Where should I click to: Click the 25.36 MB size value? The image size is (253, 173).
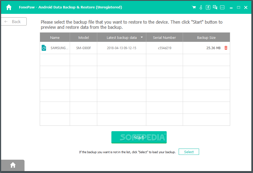point(213,48)
